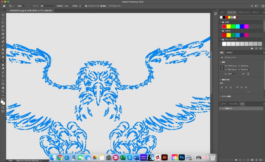This screenshot has height=162, width=265.
Task: Toggle the アンチエイリアス checkbox
Action: pos(86,6)
